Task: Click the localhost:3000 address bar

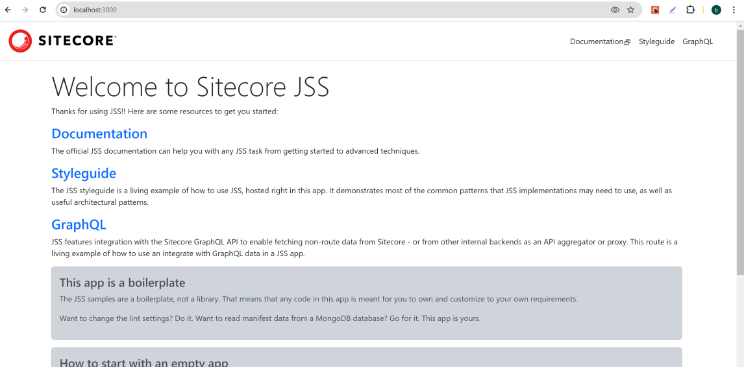Action: tap(325, 10)
